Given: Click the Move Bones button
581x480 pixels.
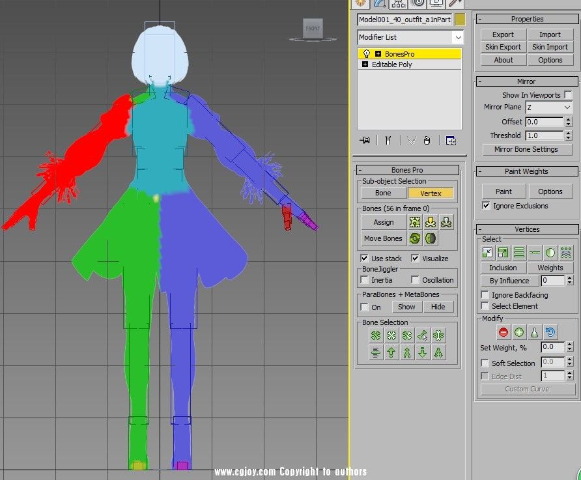Looking at the screenshot, I should (x=383, y=238).
